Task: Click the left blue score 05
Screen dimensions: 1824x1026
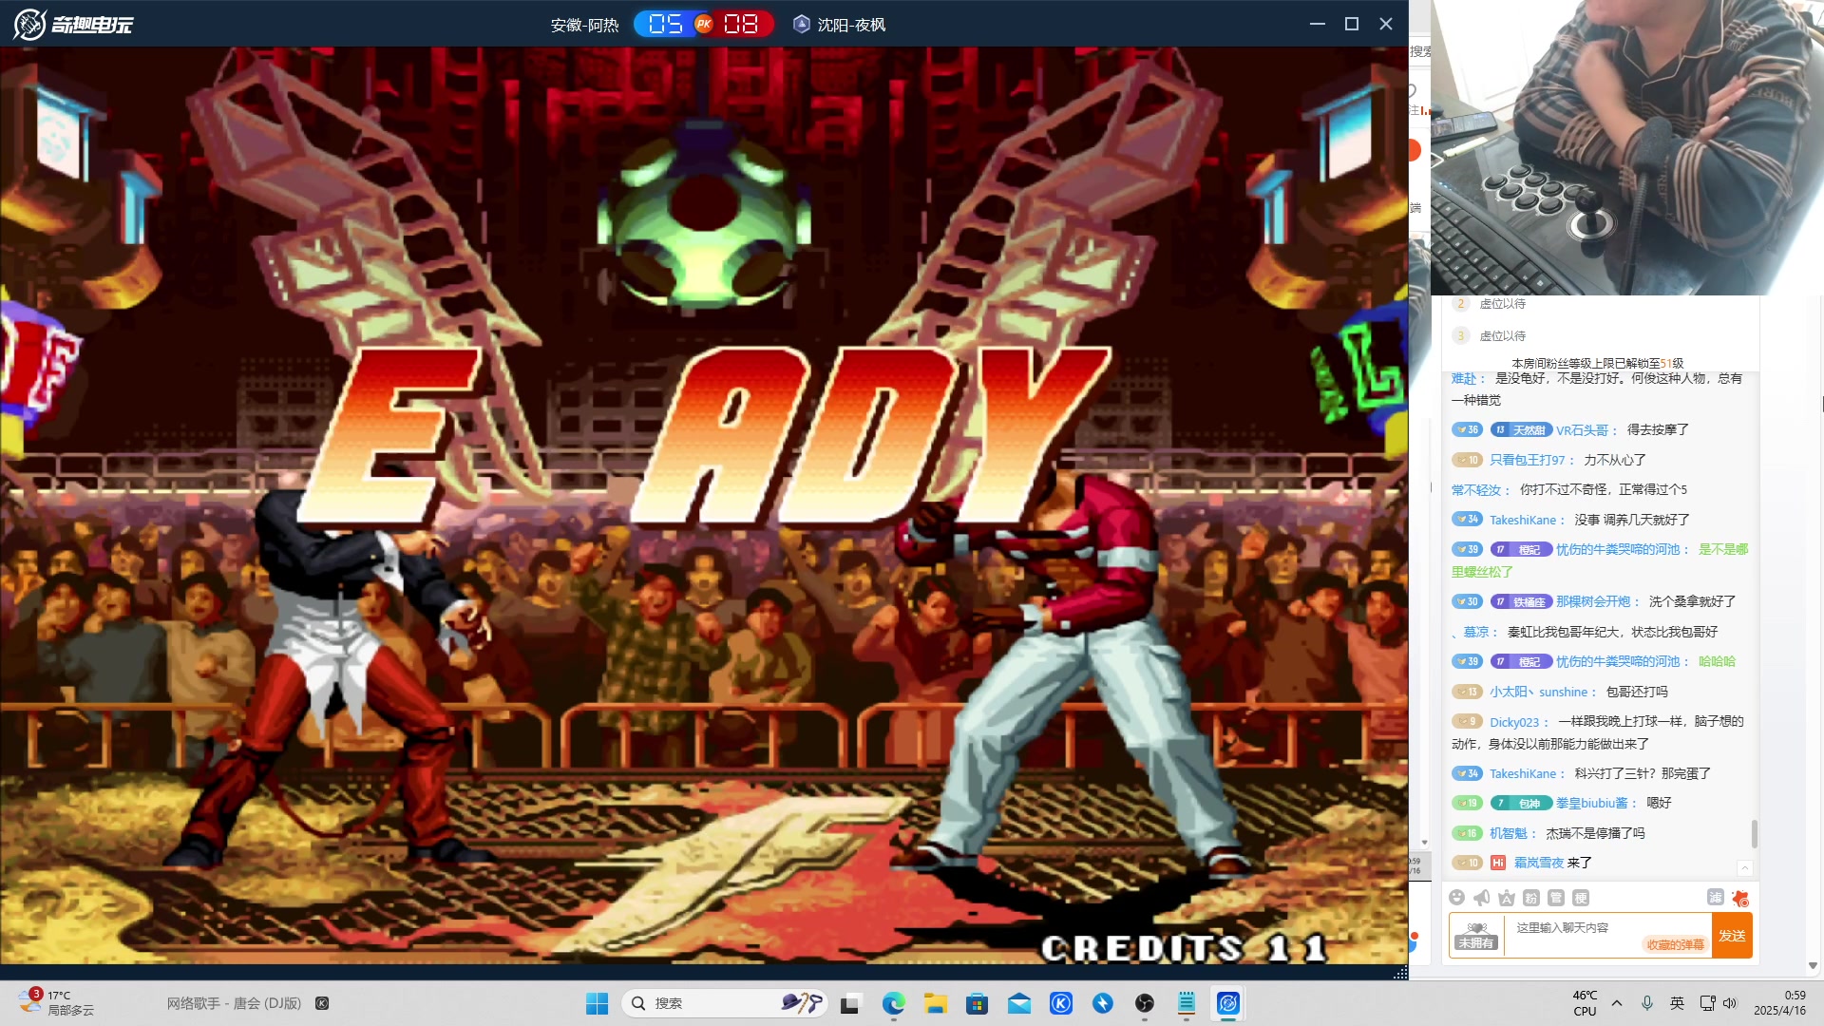Action: (x=665, y=24)
